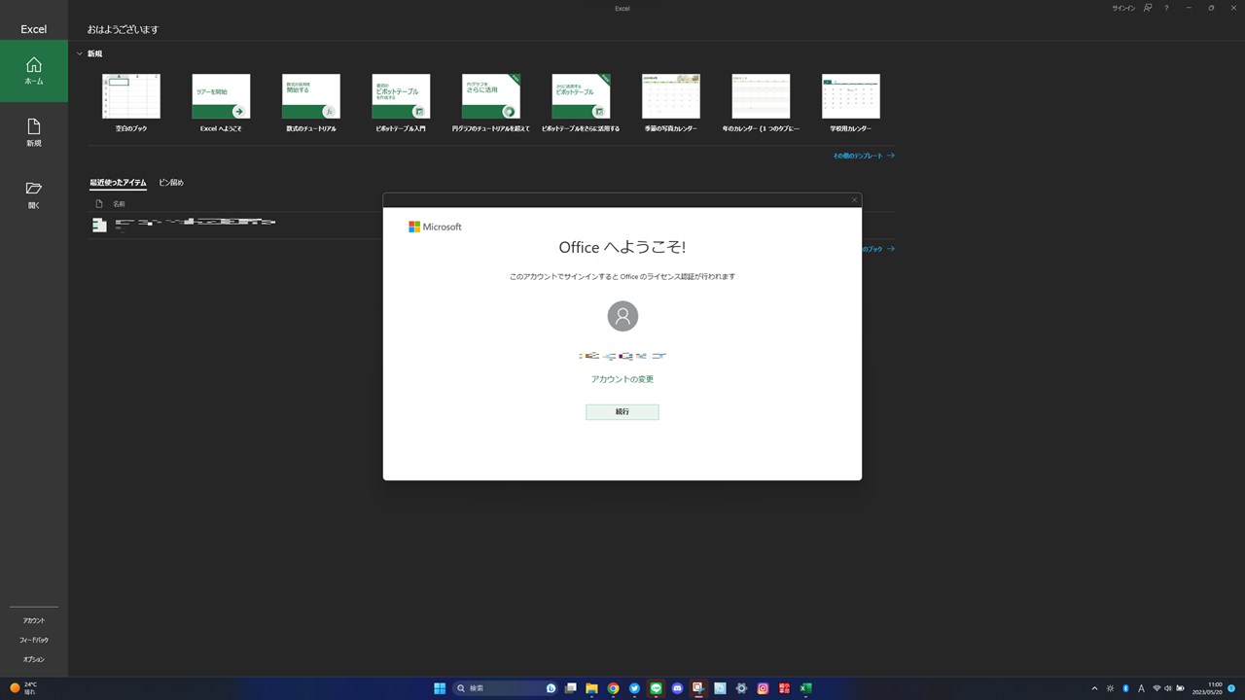Viewport: 1245px width, 700px height.
Task: Open File Explorer from taskbar
Action: pos(591,688)
